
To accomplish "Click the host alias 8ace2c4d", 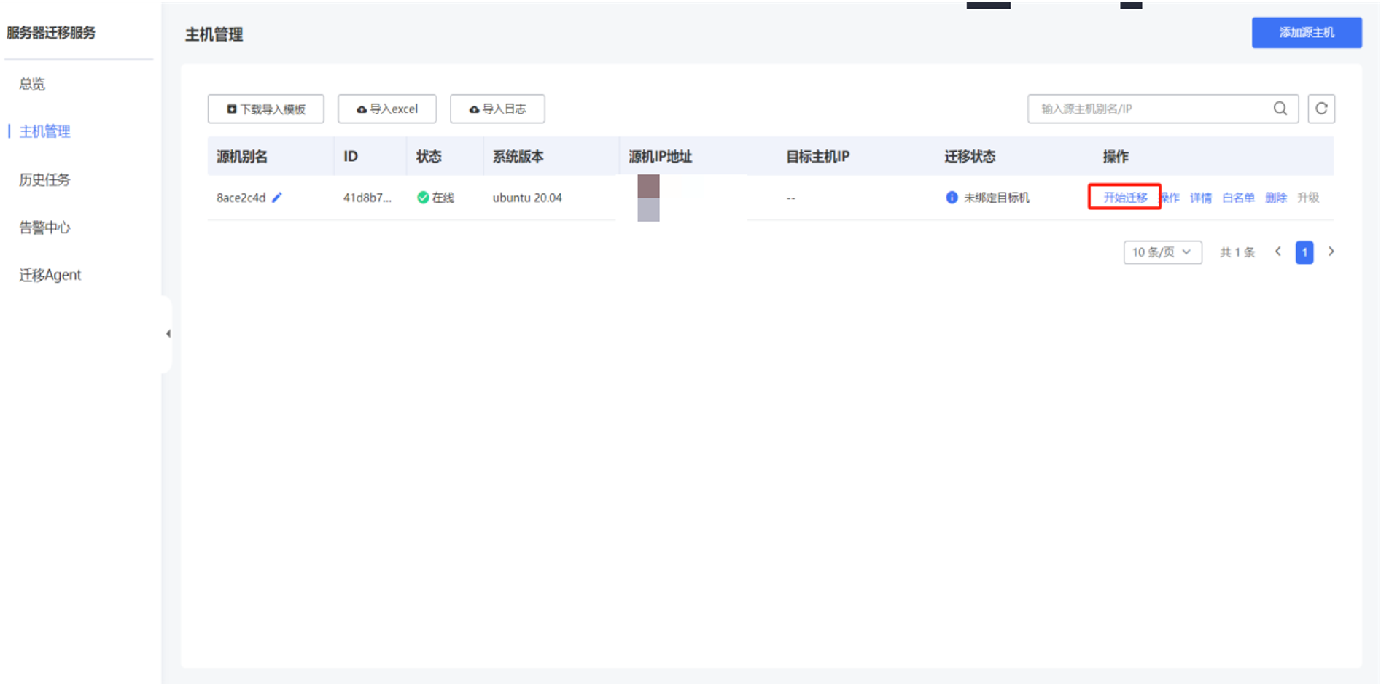I will click(x=241, y=198).
